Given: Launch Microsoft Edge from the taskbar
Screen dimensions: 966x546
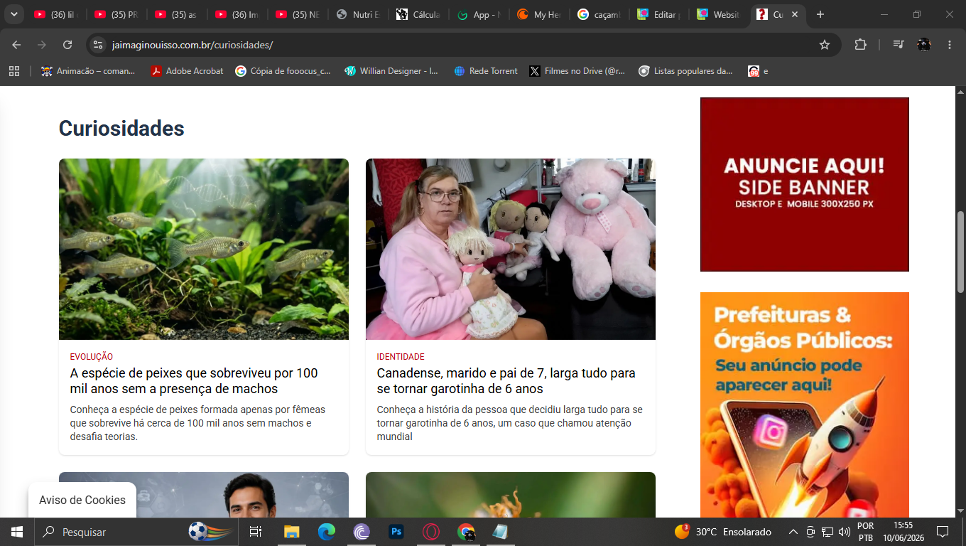Looking at the screenshot, I should (x=327, y=532).
